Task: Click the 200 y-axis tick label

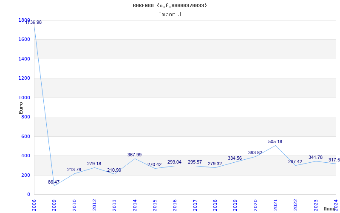Action: click(25, 175)
